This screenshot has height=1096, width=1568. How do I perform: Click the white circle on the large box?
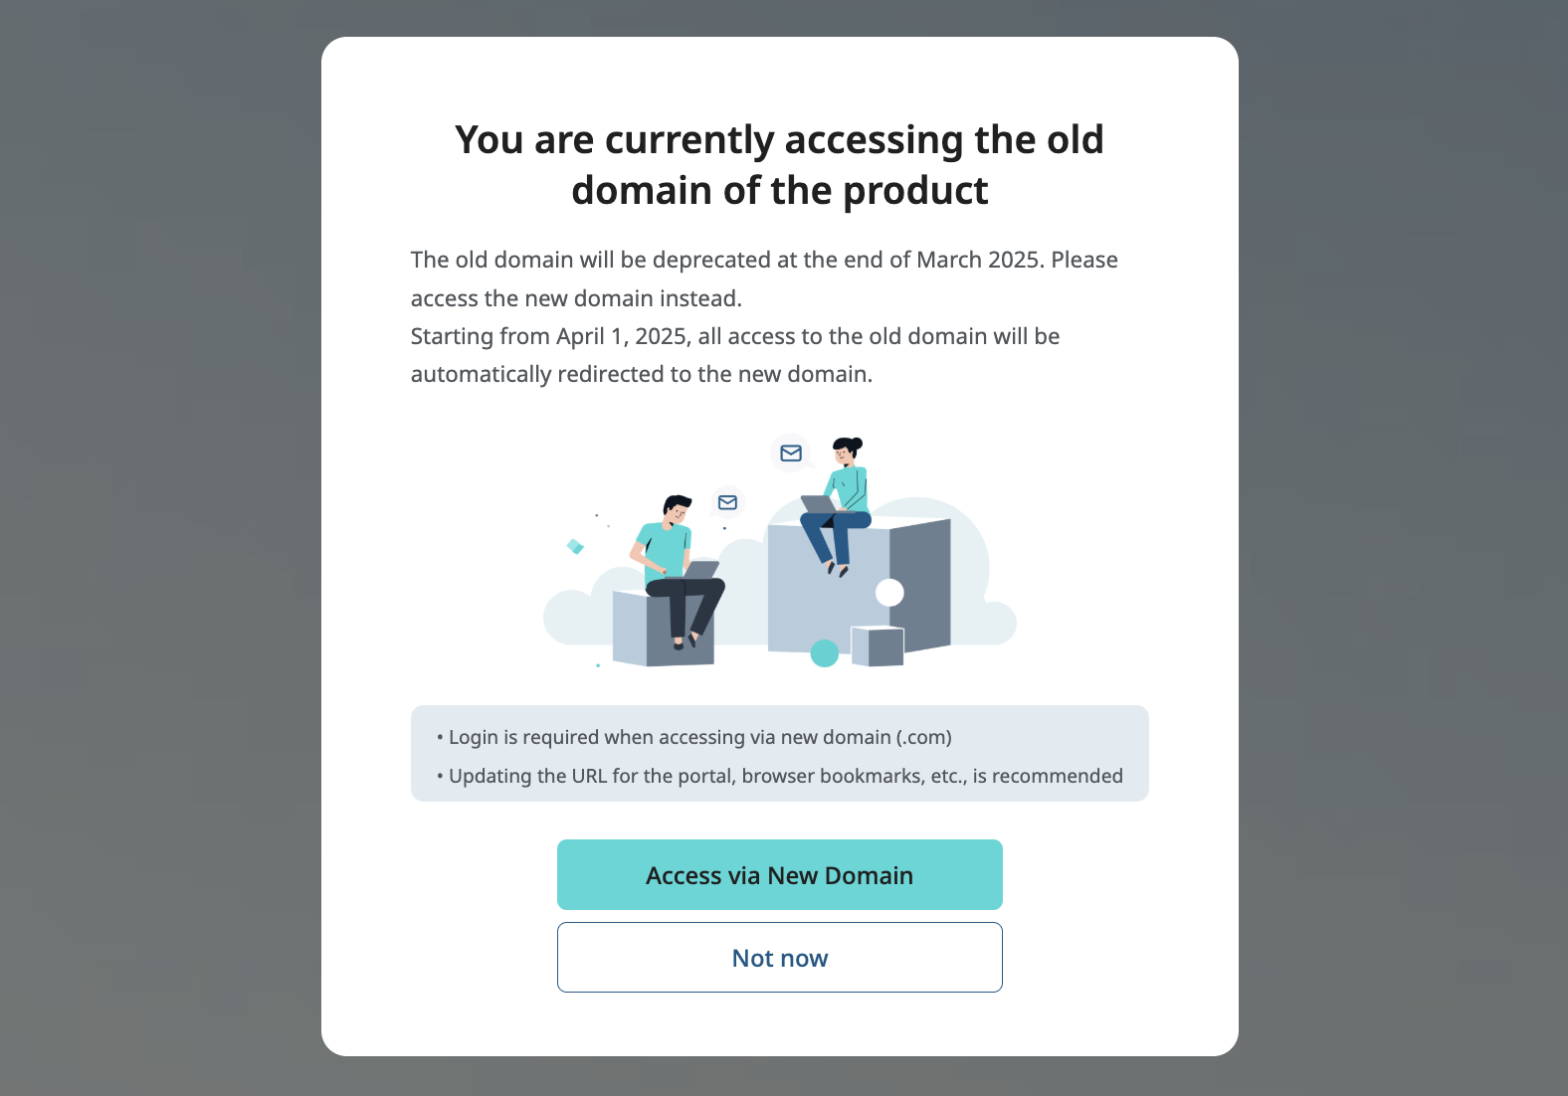tap(889, 593)
